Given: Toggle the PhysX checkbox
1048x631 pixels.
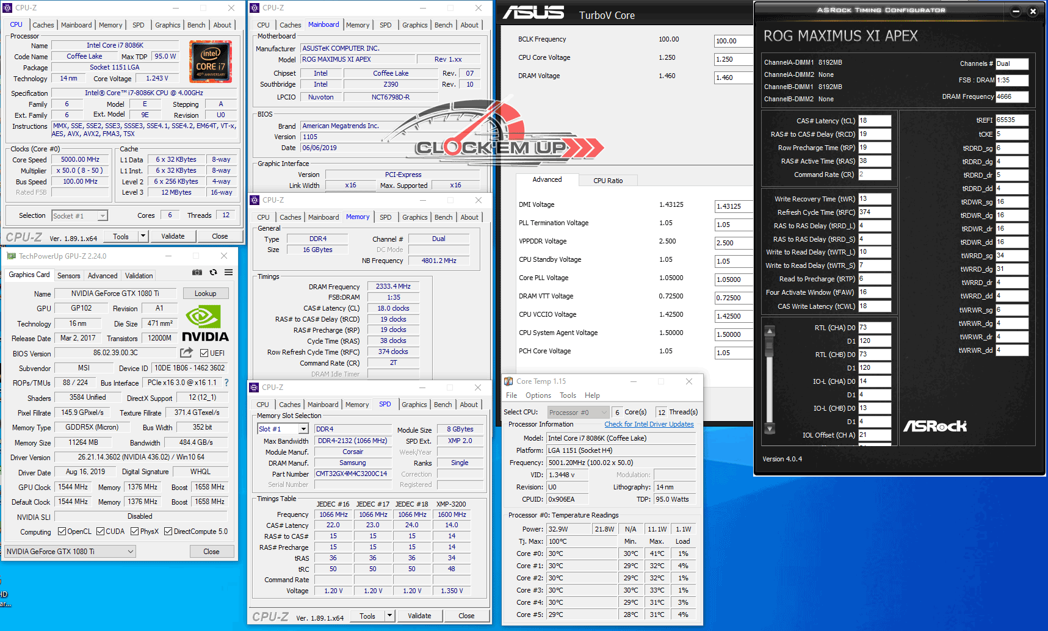Looking at the screenshot, I should [134, 532].
